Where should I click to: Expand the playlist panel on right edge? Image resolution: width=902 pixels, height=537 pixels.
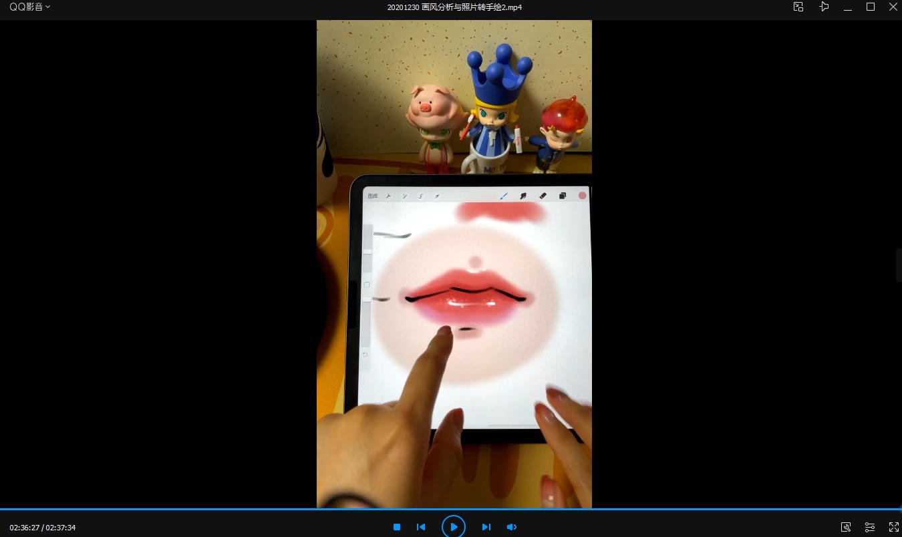click(899, 265)
